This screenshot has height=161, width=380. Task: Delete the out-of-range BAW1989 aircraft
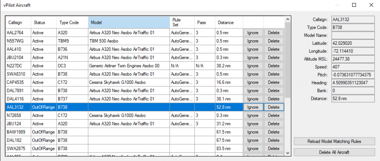point(274,132)
